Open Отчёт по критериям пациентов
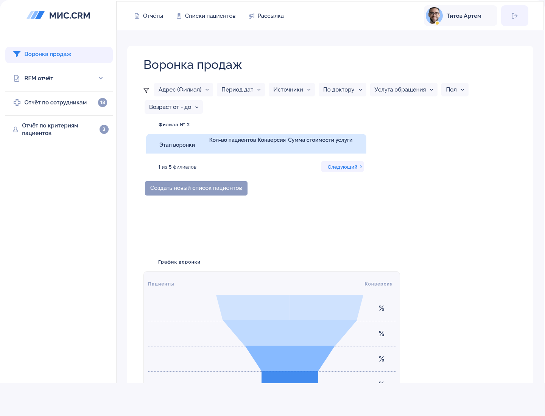Screen dimensions: 545x416 [59, 129]
